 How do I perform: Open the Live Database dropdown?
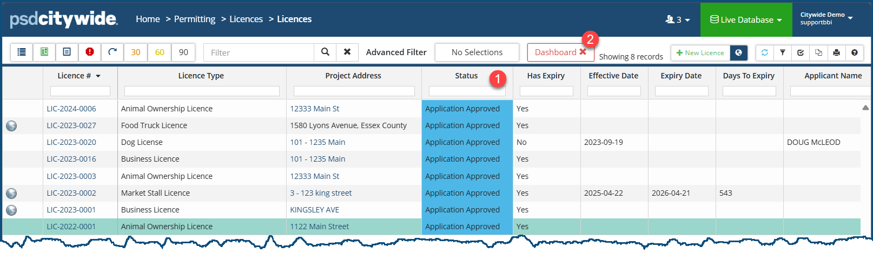click(746, 20)
